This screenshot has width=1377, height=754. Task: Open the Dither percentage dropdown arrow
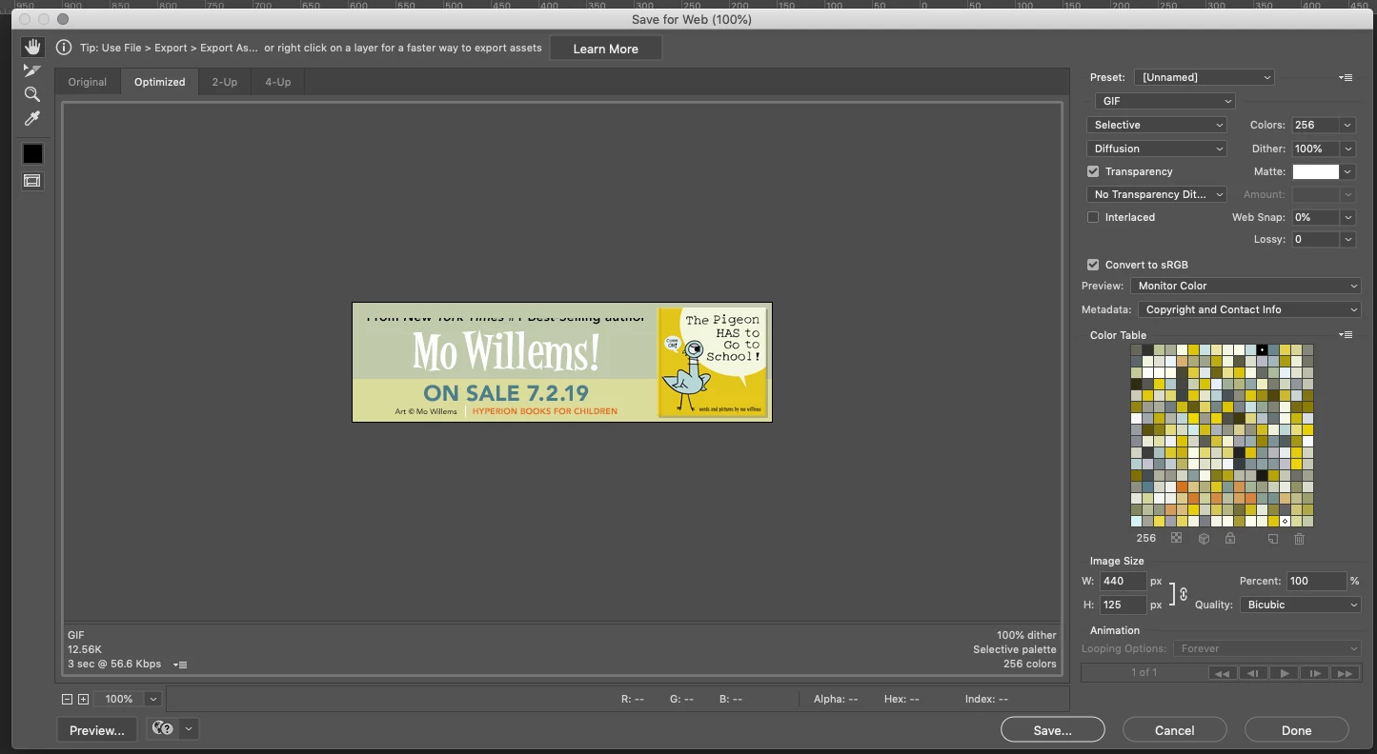1347,149
